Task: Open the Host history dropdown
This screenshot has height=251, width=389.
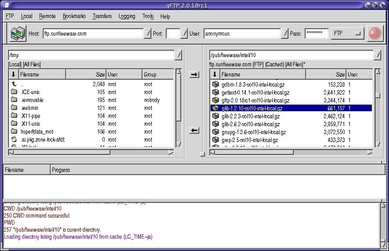Action: pos(147,33)
